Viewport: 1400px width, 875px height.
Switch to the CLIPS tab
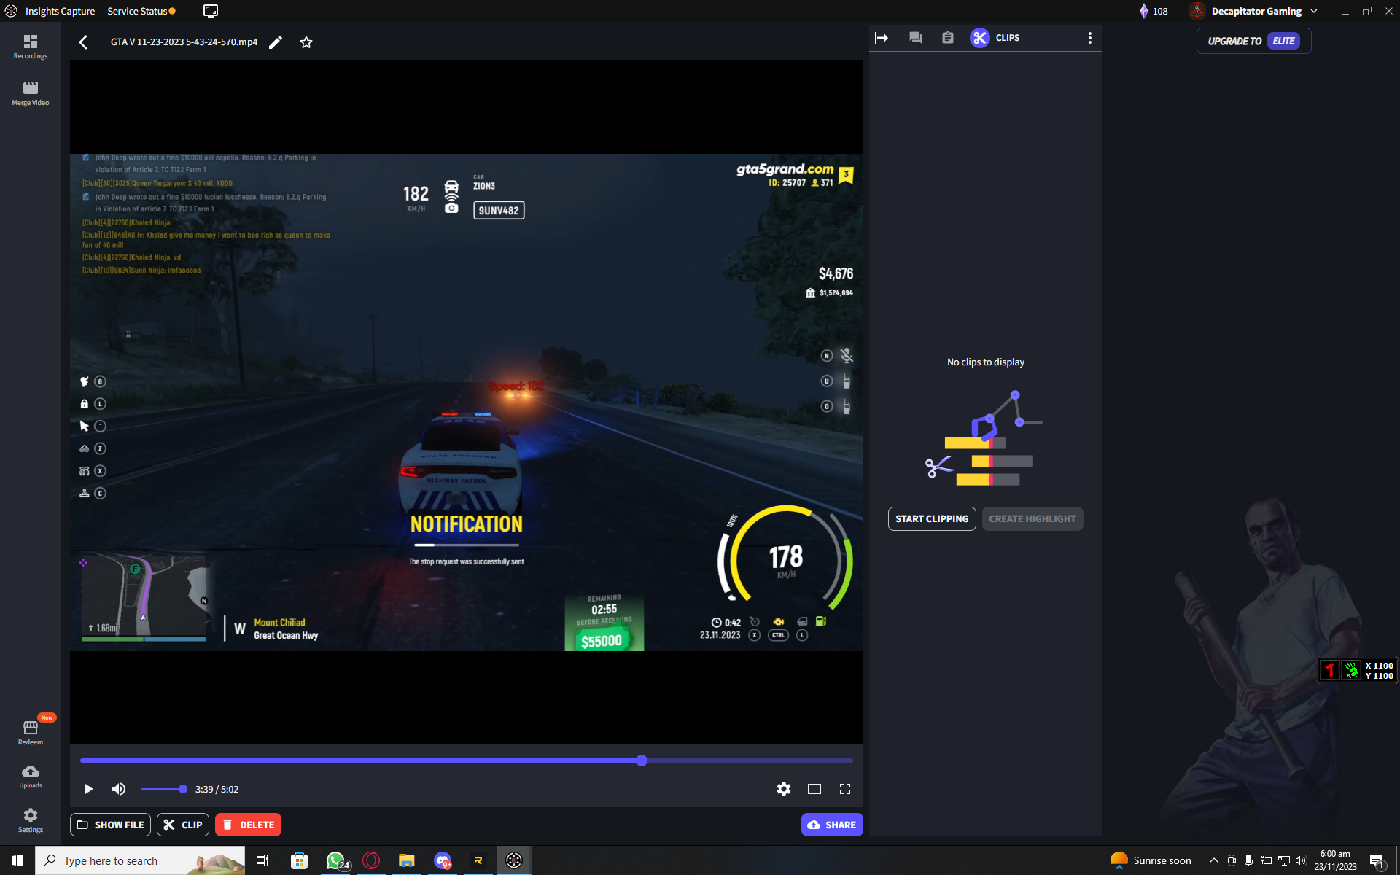pos(995,38)
